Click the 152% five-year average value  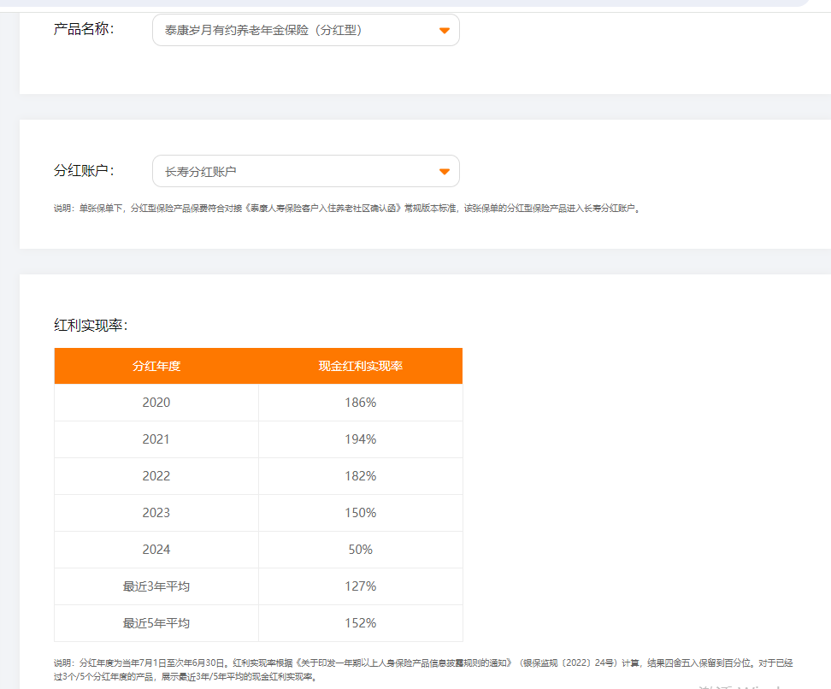(360, 623)
